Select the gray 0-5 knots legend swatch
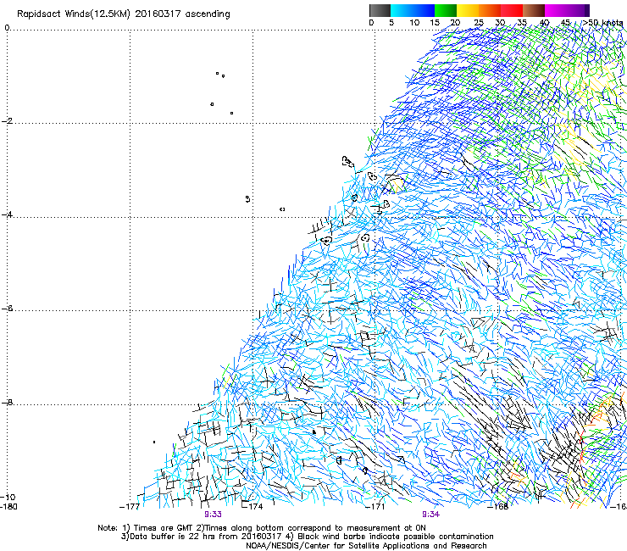This screenshot has height=551, width=627. 380,10
